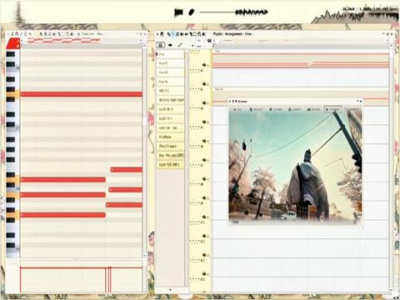Select the Slip tool in Playlist toolbar
Image resolution: width=400 pixels, height=300 pixels.
click(186, 34)
